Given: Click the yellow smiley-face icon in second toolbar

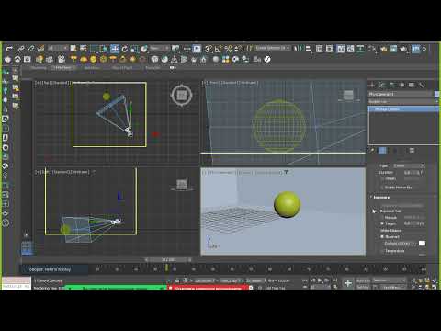Looking at the screenshot, I should click(x=94, y=59).
